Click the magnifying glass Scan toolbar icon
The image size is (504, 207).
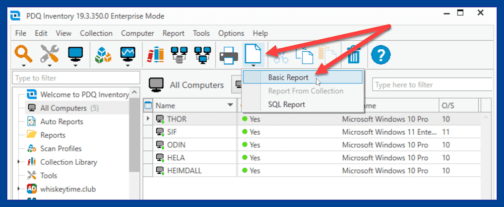(x=24, y=54)
